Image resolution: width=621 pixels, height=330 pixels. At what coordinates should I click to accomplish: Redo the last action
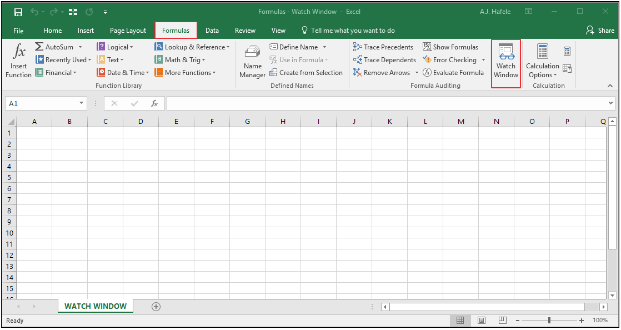pos(54,12)
